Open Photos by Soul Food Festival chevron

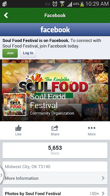tap(103, 194)
